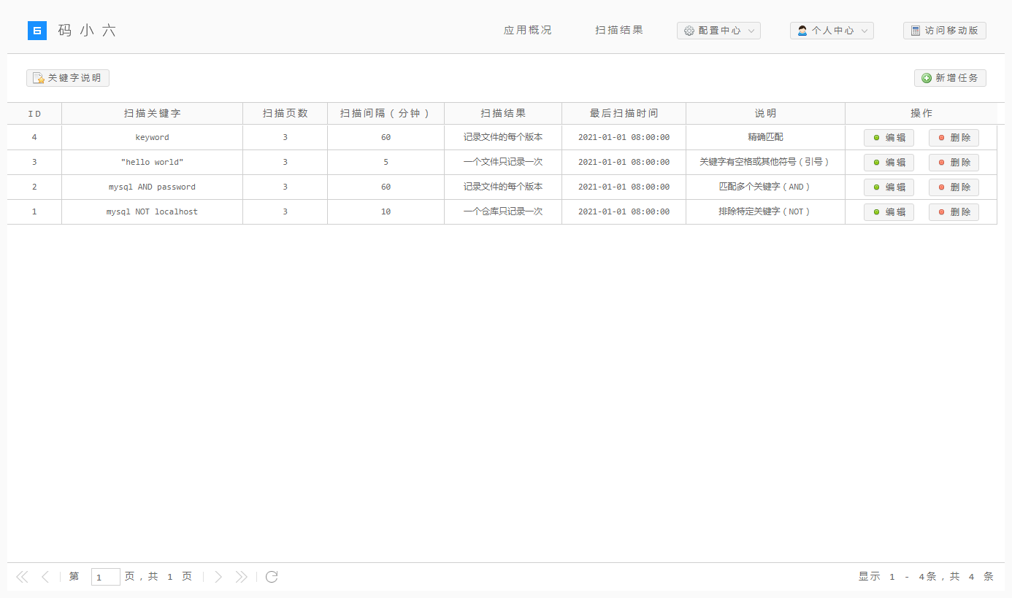Click the green plus icon in 新增任务
Screen dimensions: 1012x598
click(x=927, y=78)
